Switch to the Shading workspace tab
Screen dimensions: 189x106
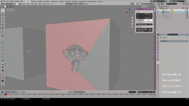point(61,1)
